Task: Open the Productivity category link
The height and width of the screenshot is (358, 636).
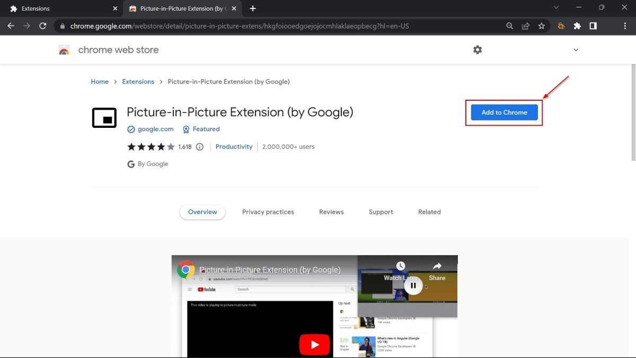Action: (234, 146)
